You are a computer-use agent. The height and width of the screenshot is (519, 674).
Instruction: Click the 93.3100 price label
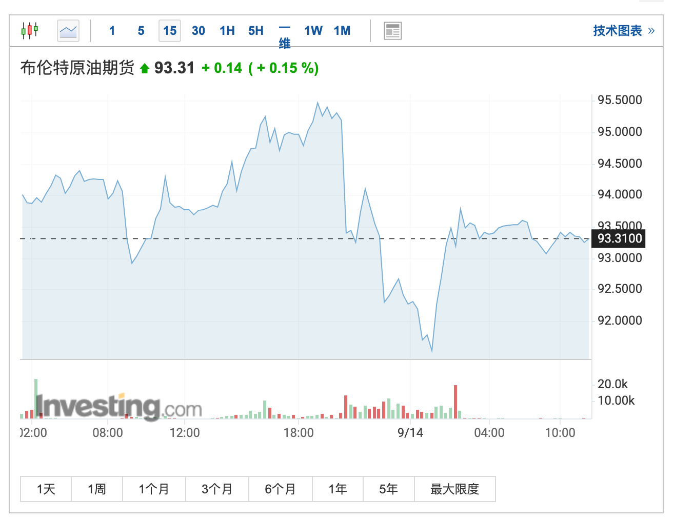(x=618, y=238)
